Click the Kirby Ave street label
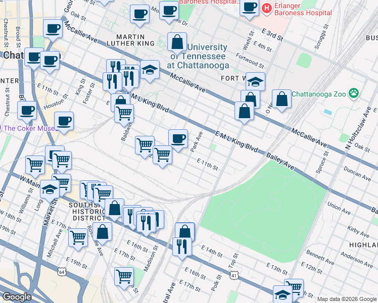The image size is (378, 303). (x=358, y=231)
